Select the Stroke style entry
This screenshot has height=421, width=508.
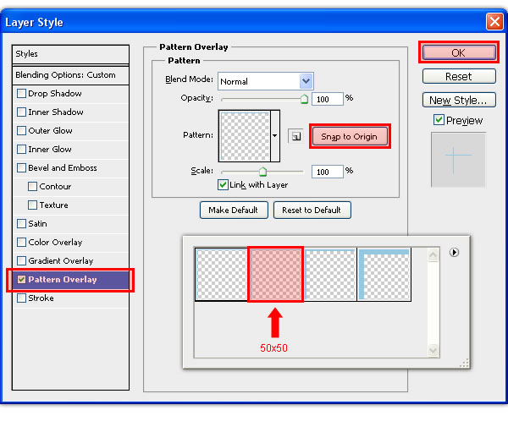tap(70, 298)
